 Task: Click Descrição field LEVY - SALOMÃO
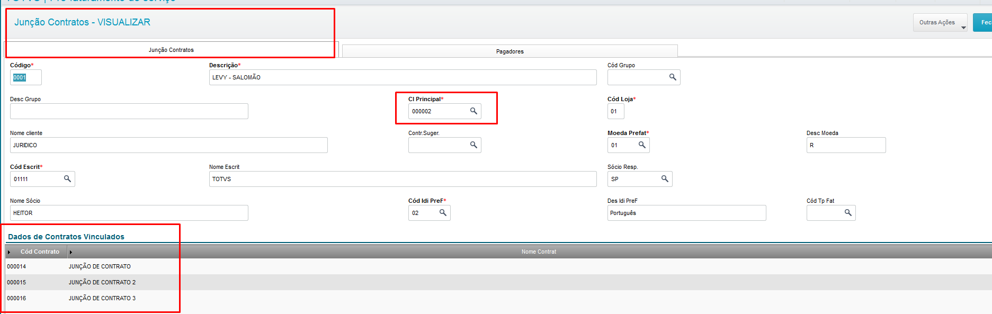(x=403, y=77)
